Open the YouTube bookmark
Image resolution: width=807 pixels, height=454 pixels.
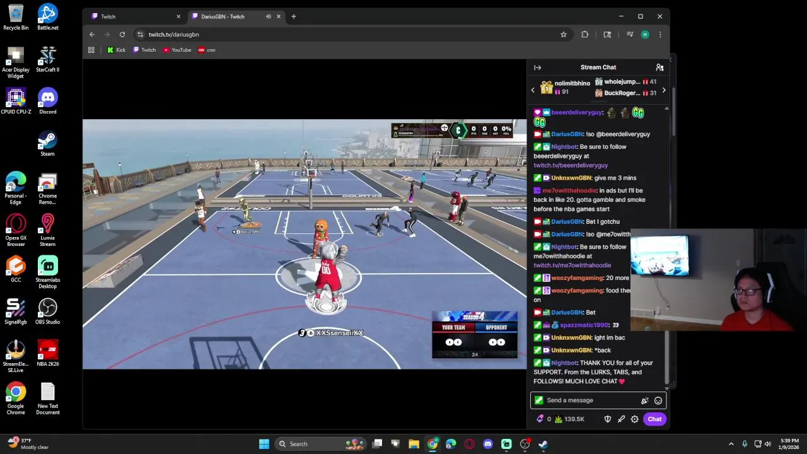pos(177,50)
